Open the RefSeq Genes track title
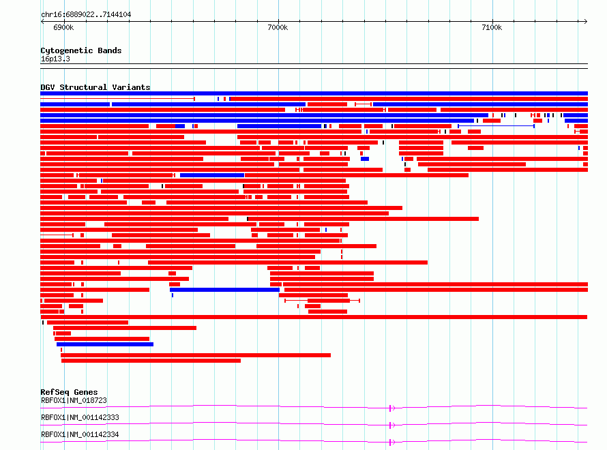607x450 pixels. (x=69, y=392)
